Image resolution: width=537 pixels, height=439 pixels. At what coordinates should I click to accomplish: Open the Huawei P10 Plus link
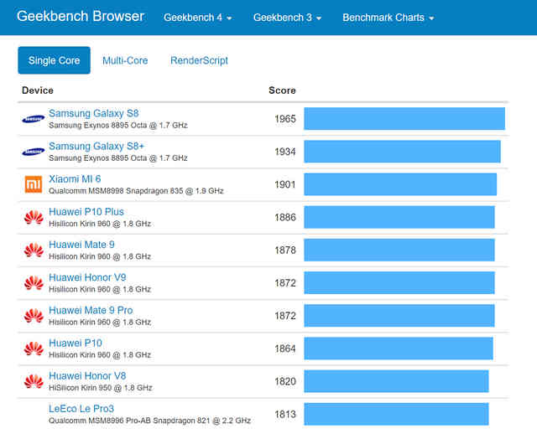point(86,212)
